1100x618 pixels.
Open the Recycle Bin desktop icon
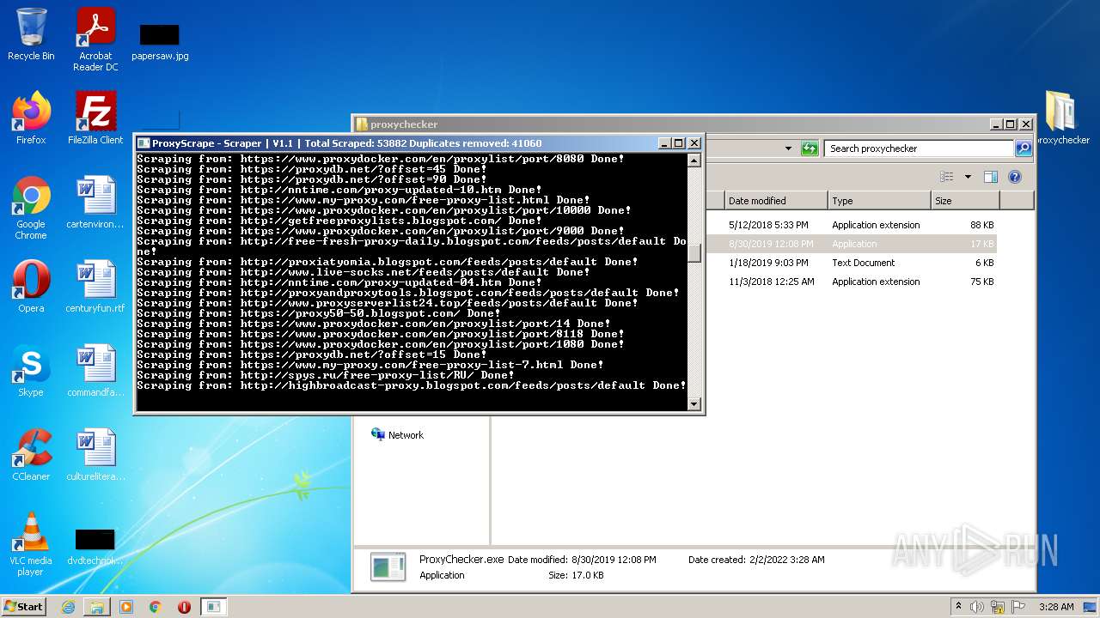pos(31,34)
